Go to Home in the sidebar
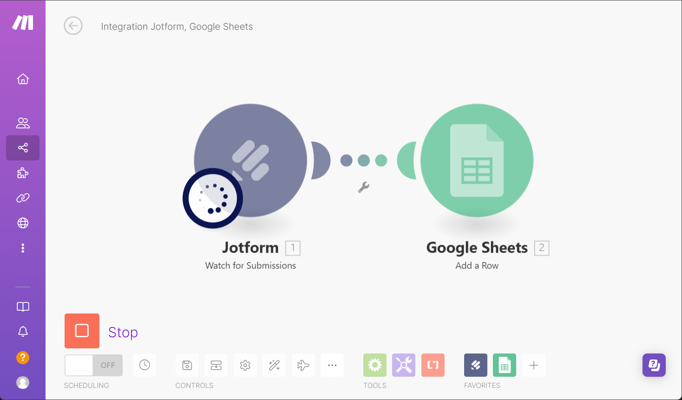This screenshot has height=400, width=682. [23, 79]
